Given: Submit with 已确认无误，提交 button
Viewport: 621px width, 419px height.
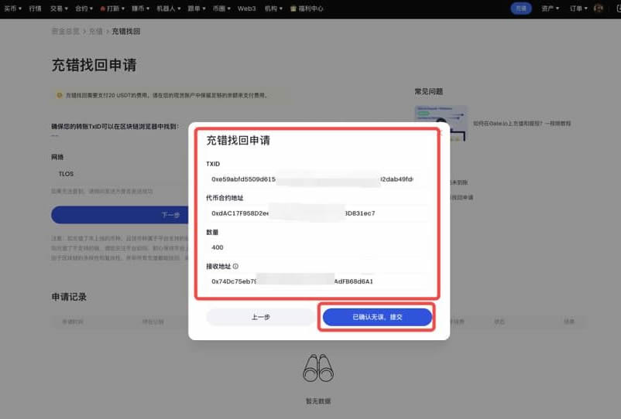Looking at the screenshot, I should [377, 317].
